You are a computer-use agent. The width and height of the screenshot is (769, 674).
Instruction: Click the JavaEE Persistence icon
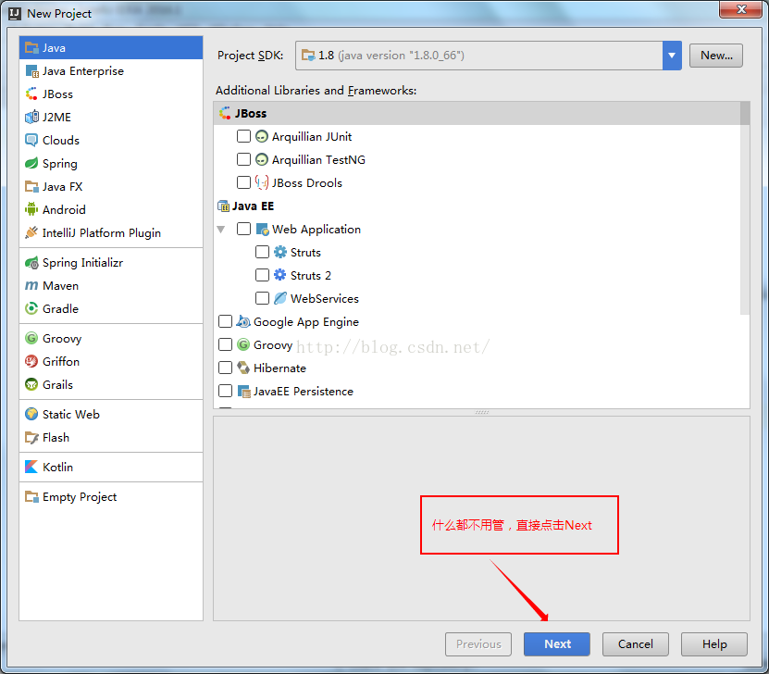tap(243, 391)
